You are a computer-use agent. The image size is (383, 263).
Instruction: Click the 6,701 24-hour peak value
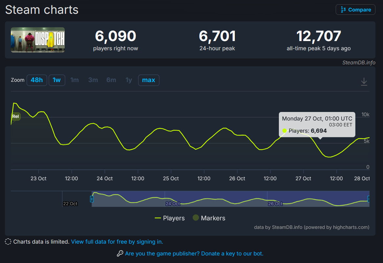pyautogui.click(x=217, y=36)
